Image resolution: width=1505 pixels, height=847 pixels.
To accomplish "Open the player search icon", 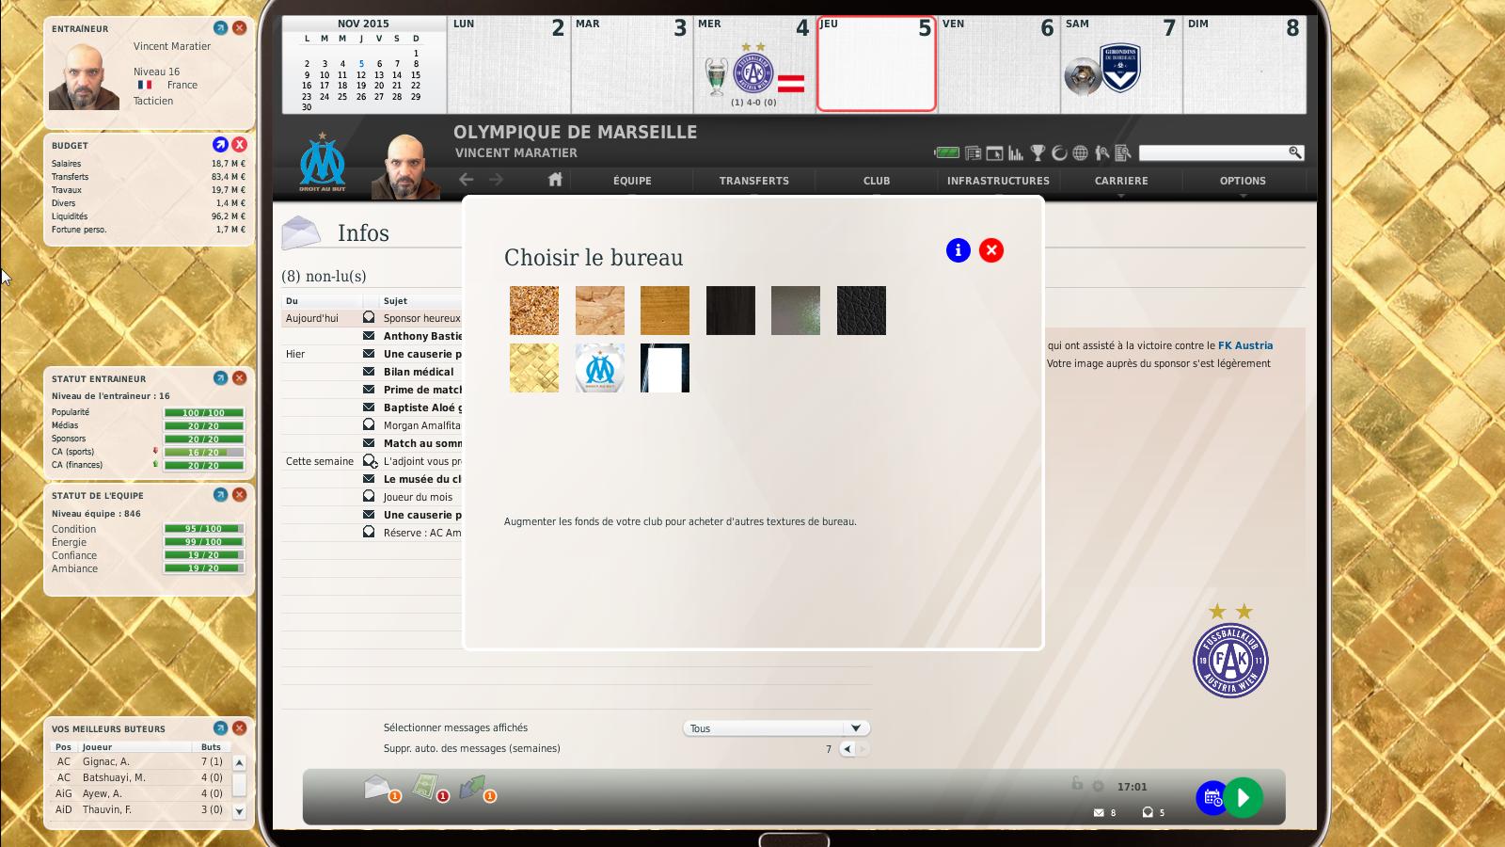I will click(1101, 152).
